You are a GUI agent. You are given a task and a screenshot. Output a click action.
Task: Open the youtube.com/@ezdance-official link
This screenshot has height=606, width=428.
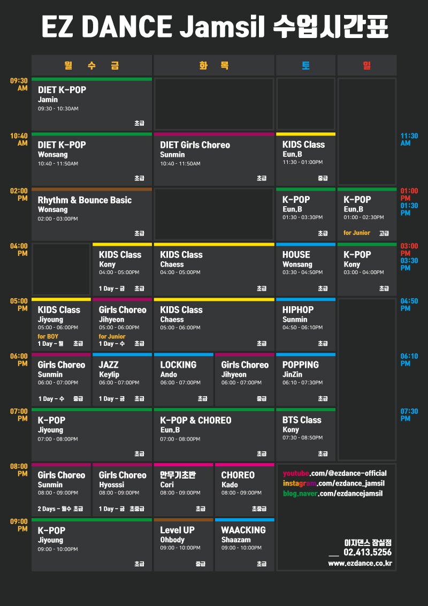334,473
